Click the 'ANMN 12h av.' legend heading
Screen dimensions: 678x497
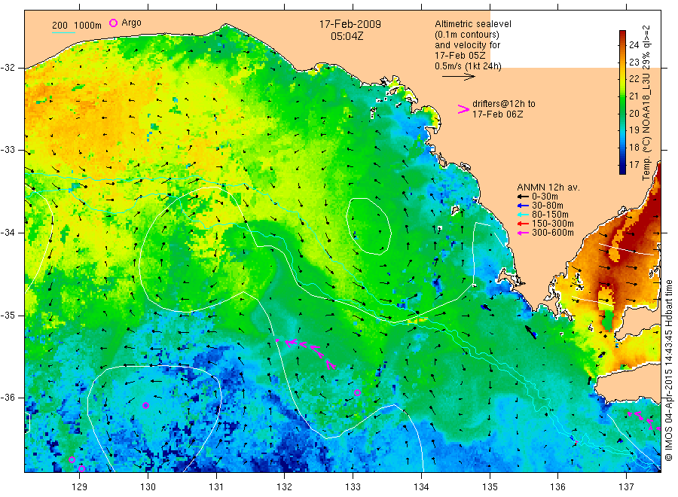point(548,188)
